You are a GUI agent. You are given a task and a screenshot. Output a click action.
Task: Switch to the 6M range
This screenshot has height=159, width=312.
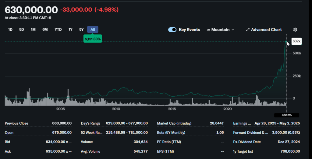(45, 29)
